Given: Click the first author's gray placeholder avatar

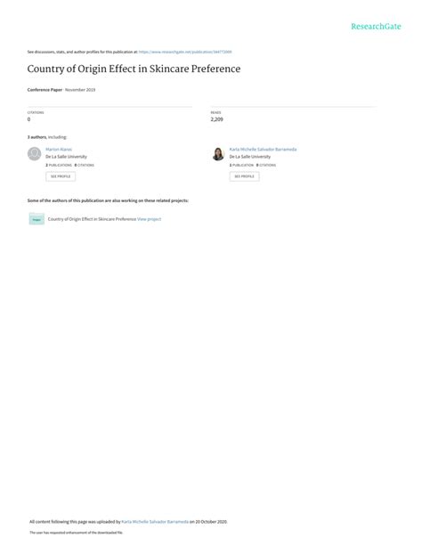Looking at the screenshot, I should [x=34, y=154].
